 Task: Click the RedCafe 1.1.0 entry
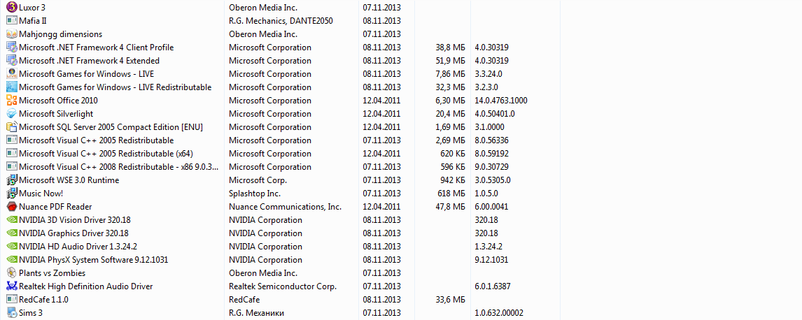[43, 300]
